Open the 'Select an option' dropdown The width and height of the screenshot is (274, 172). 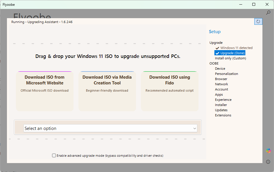[110, 128]
